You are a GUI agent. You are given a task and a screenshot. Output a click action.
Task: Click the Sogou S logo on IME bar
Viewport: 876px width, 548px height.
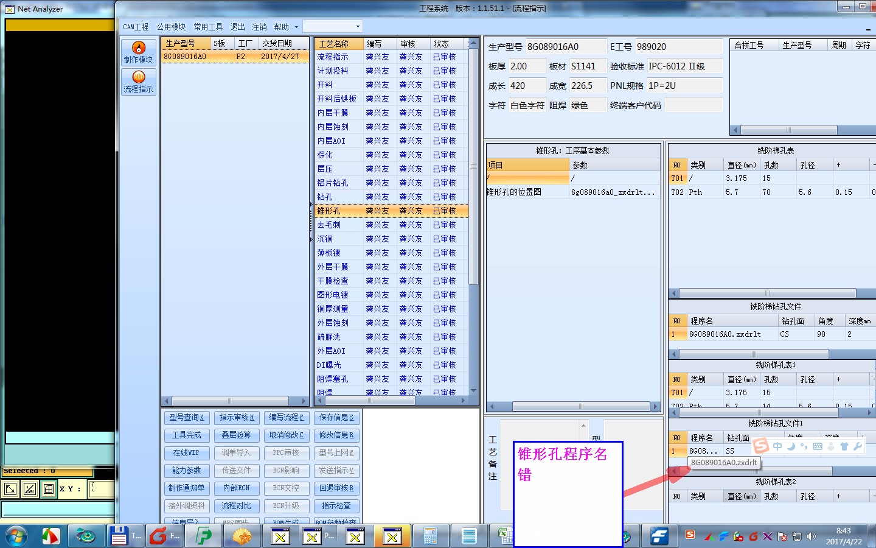761,446
